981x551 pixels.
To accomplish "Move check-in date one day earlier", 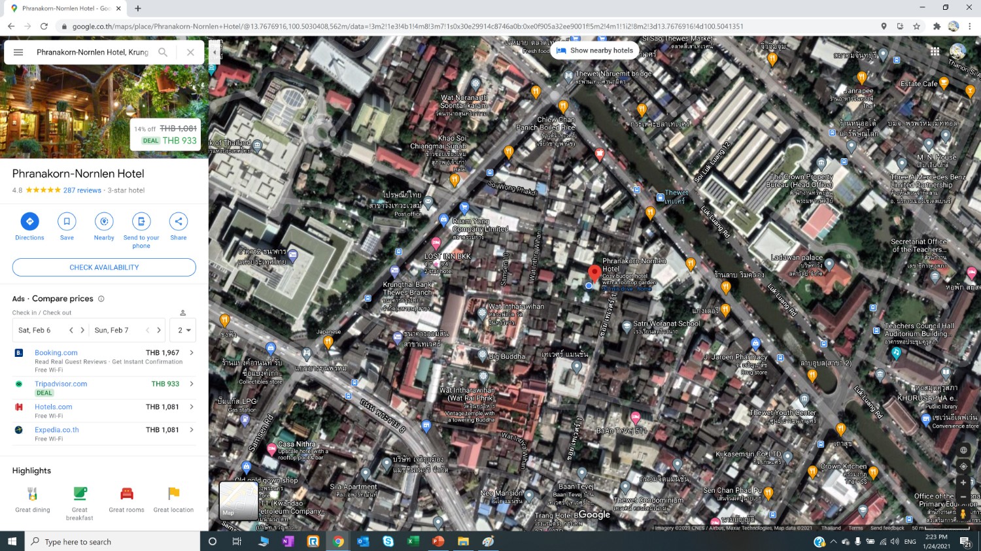I will pyautogui.click(x=71, y=330).
